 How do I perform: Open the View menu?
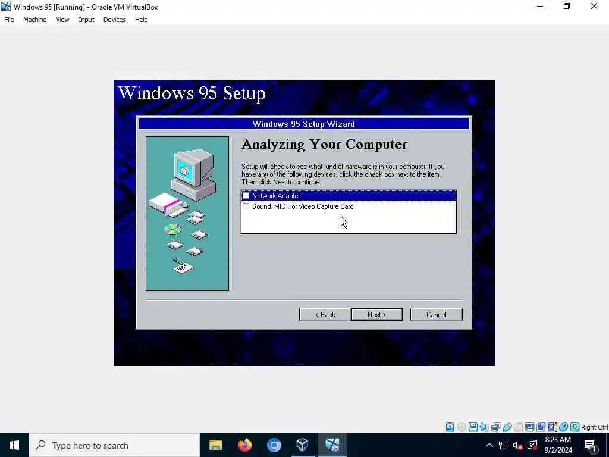[62, 20]
